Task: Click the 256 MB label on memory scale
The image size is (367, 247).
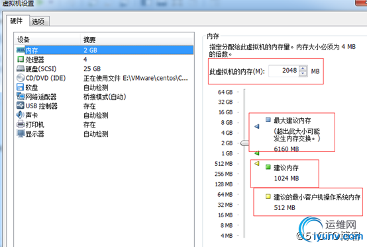Action: [224, 174]
